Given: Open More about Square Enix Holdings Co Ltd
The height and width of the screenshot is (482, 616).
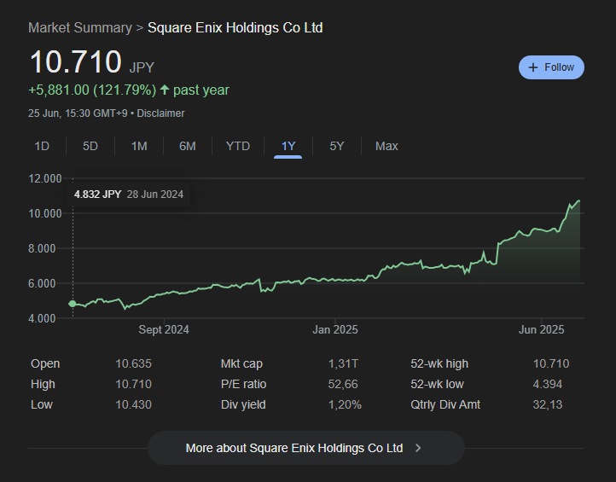Looking at the screenshot, I should [306, 448].
